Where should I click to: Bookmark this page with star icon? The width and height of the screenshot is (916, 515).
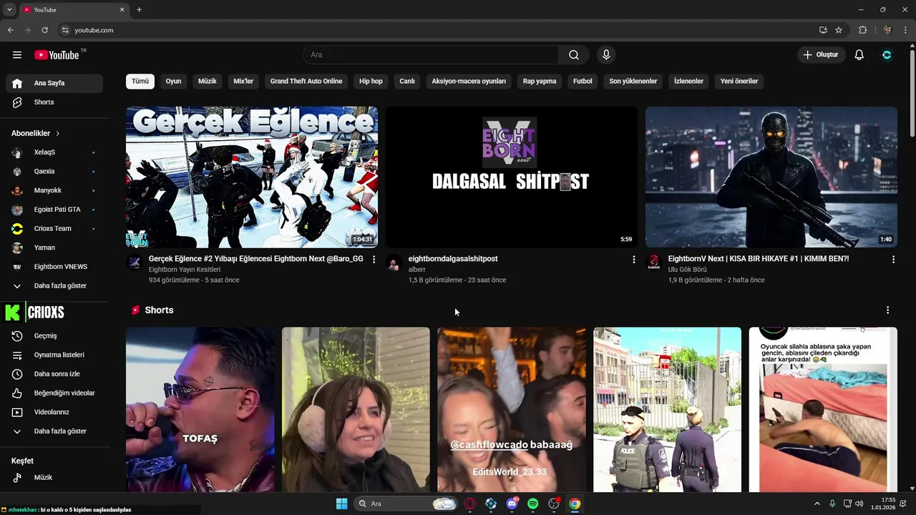tap(839, 30)
